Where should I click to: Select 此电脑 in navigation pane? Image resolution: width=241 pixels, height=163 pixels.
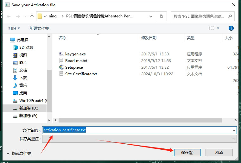coord(19,40)
